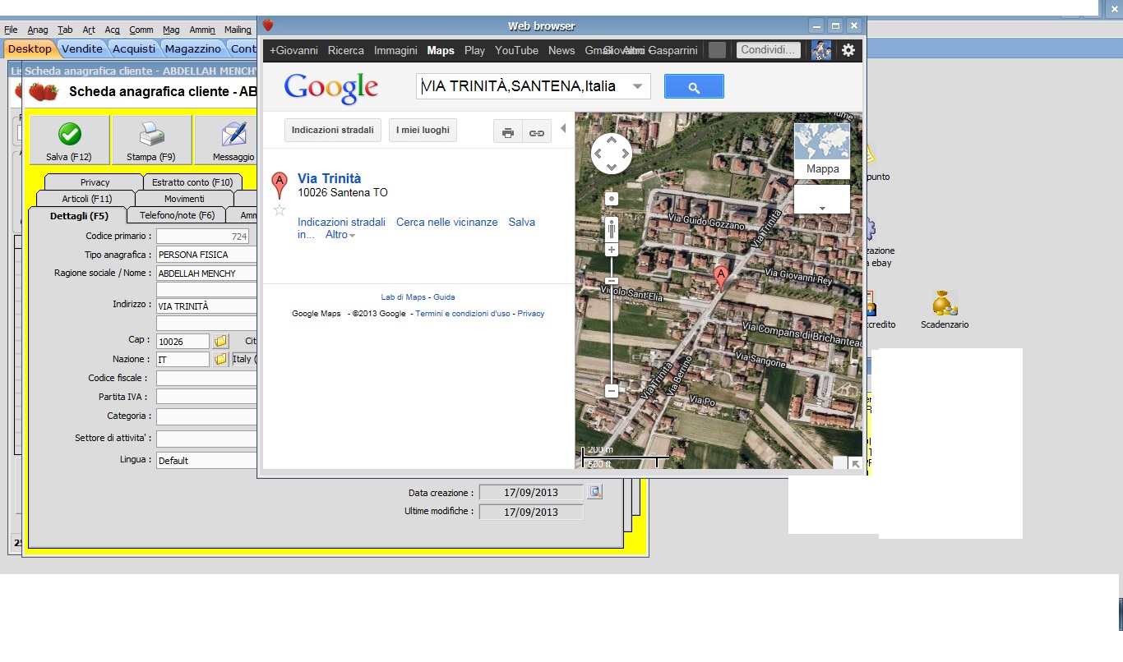Click the blue Google search magnifier button
The image size is (1123, 662).
tap(694, 86)
